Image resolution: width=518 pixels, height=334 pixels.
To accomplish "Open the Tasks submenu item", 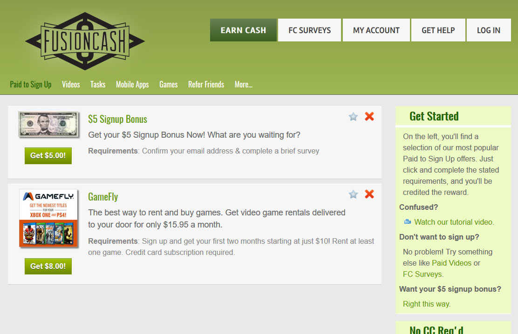I will [98, 85].
